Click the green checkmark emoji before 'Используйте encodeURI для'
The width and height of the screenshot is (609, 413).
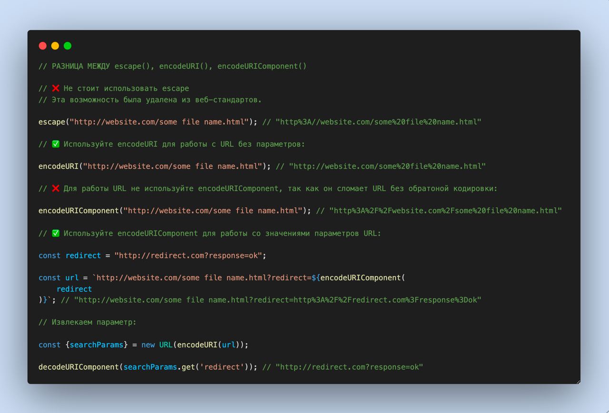coord(56,144)
